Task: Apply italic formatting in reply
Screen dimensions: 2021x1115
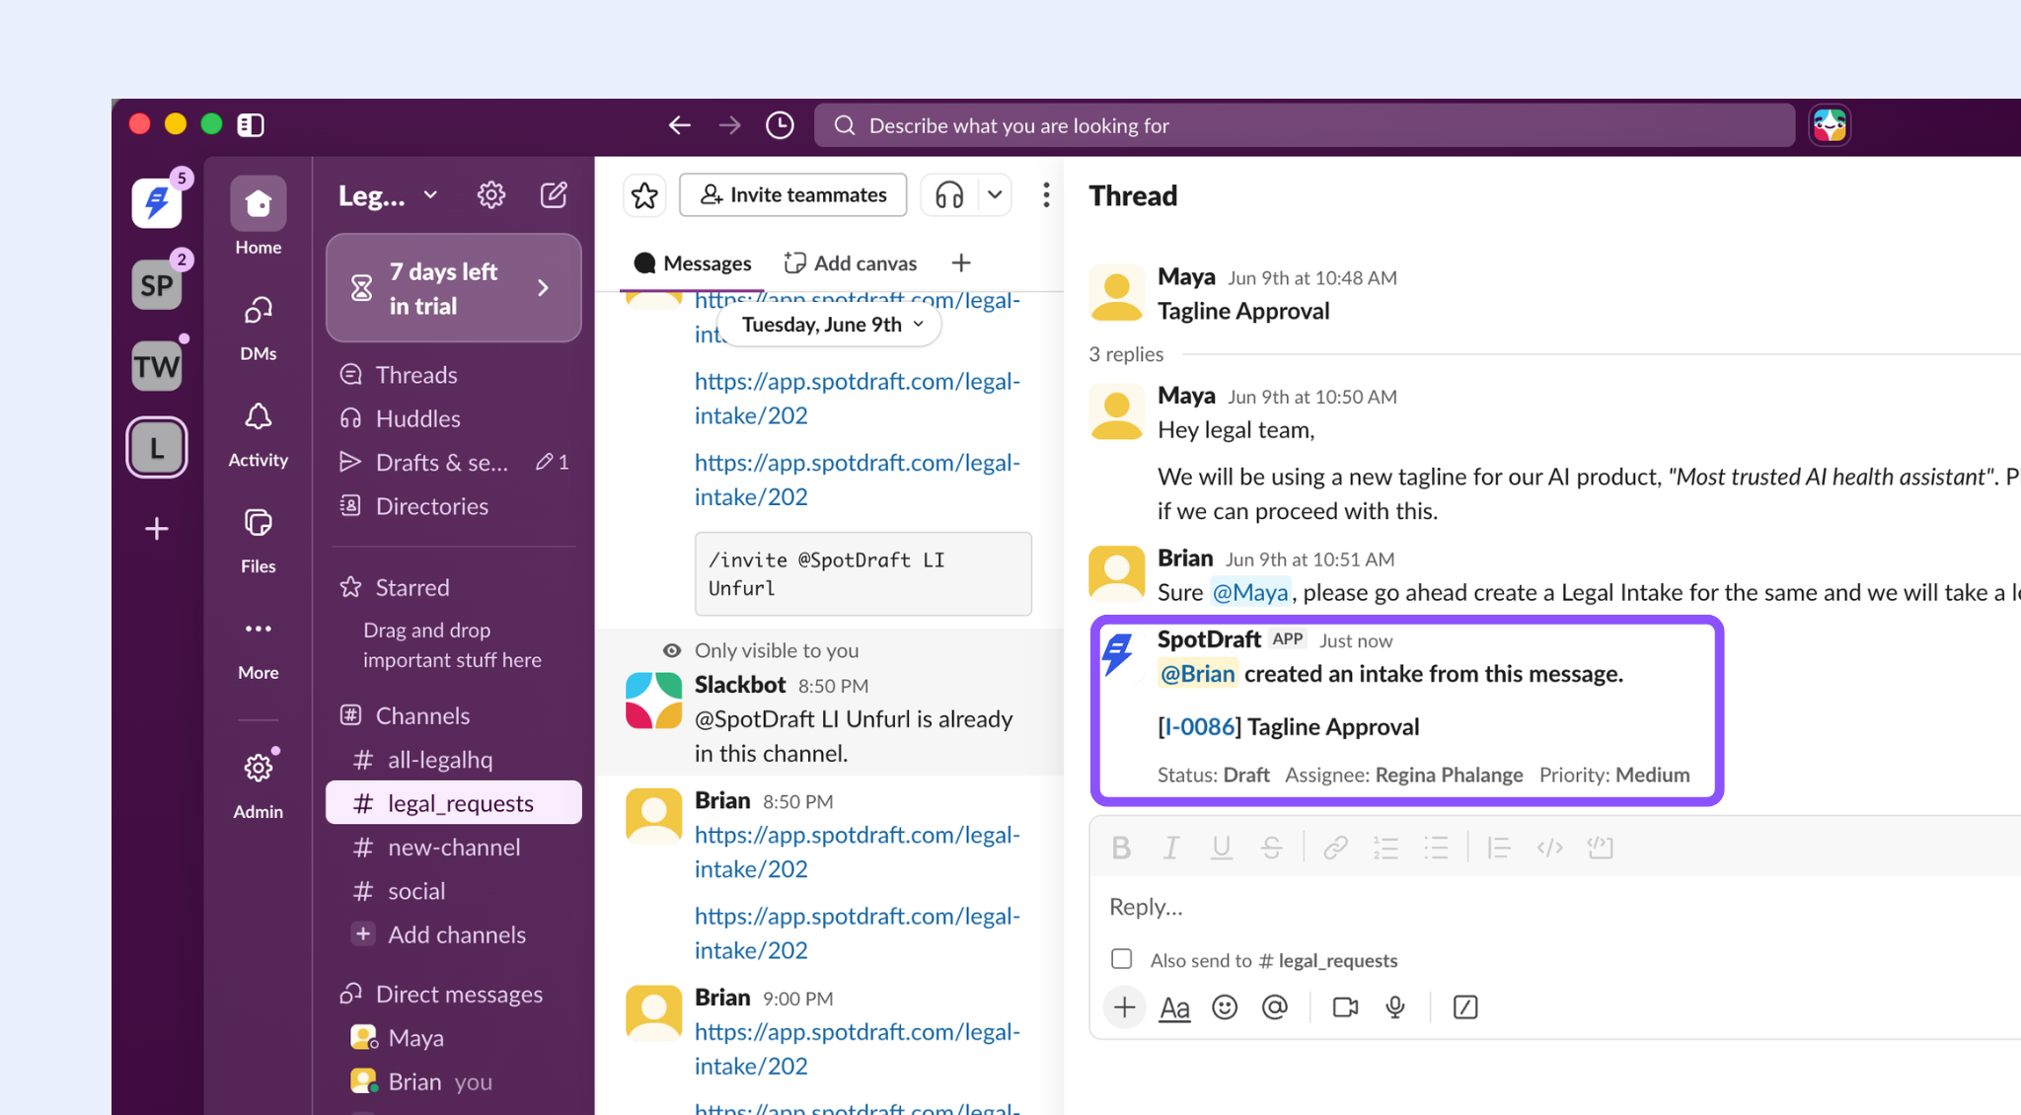Action: 1171,848
